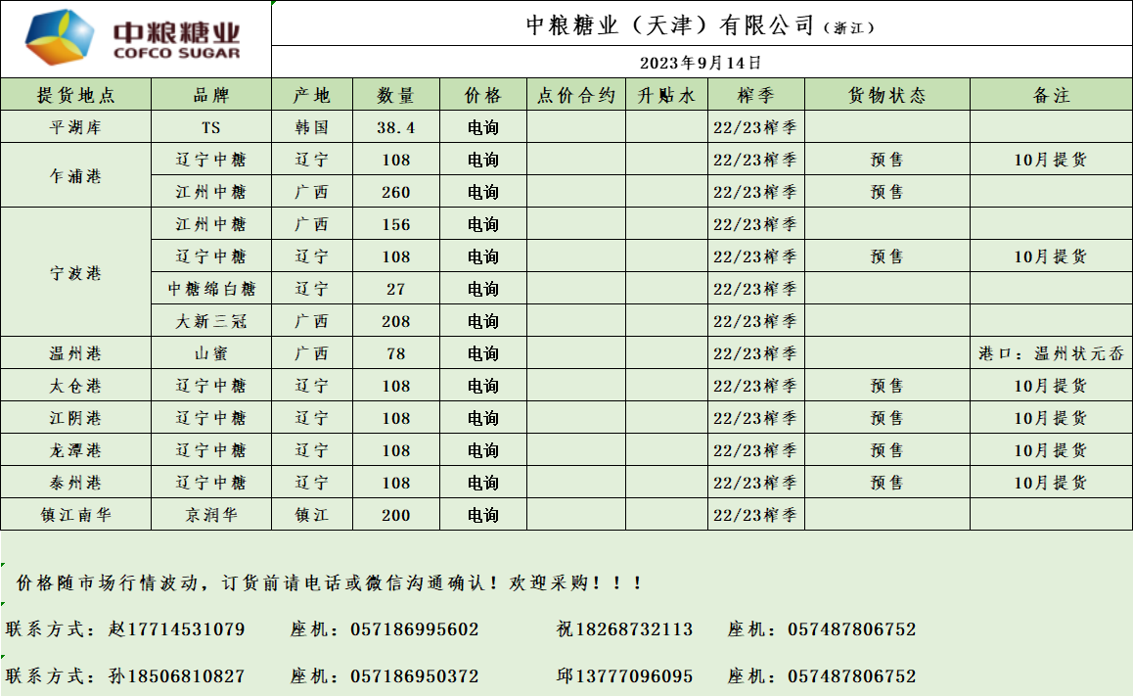Select the quantity cell showing 38.4
The image size is (1133, 697).
[395, 127]
